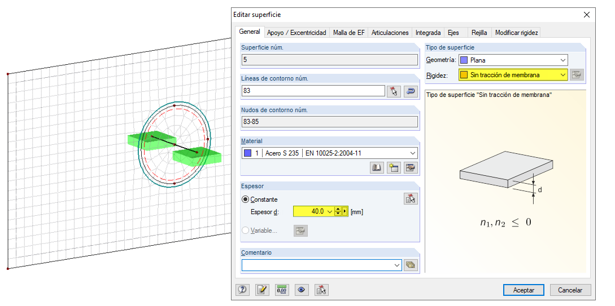The image size is (615, 306).
Task: Click the eye view icon at bottom
Action: (x=302, y=290)
